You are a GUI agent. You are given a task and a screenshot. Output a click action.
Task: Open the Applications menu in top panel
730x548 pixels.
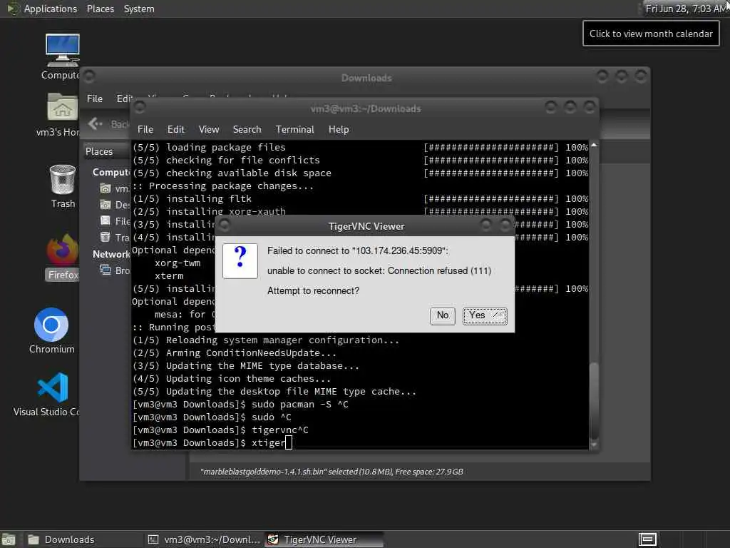point(51,9)
